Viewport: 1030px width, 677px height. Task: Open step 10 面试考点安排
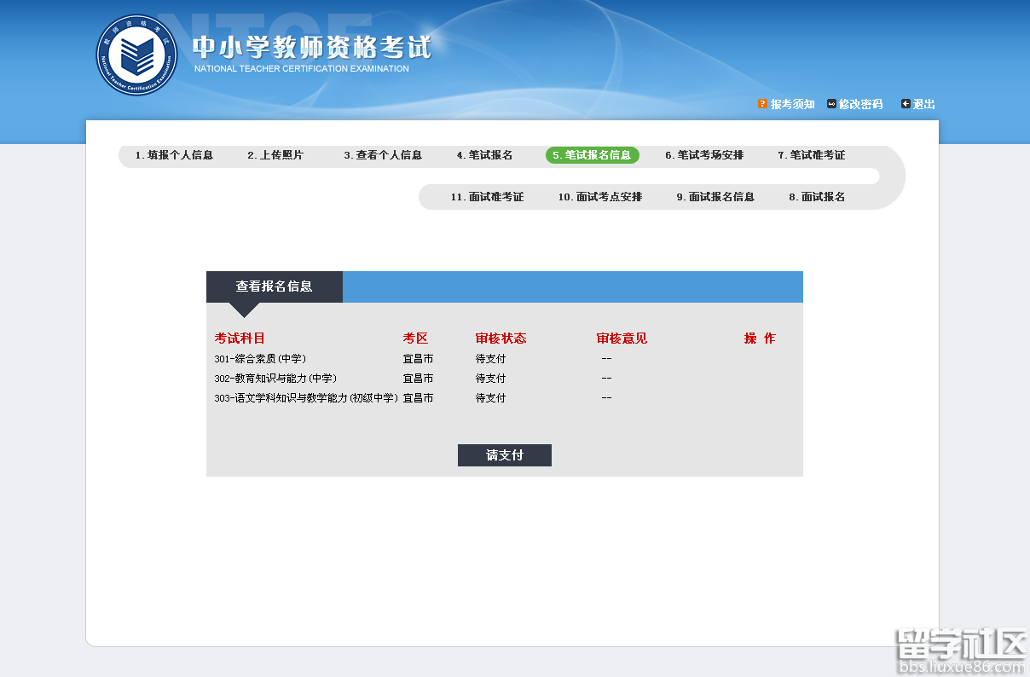coord(599,197)
